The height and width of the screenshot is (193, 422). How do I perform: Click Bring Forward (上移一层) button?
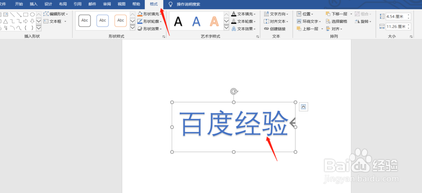click(x=308, y=29)
